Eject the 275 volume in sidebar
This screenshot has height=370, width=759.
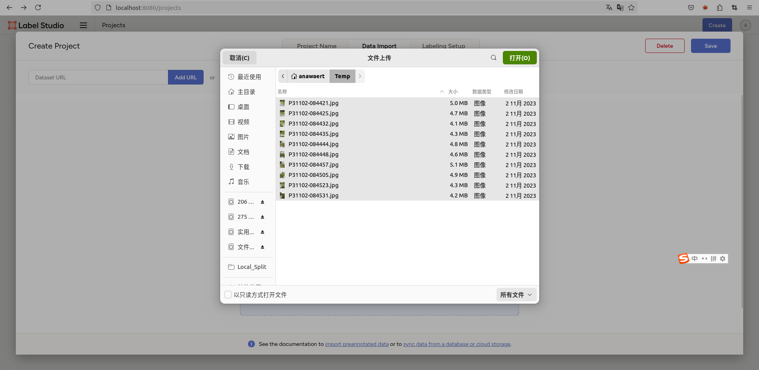(262, 217)
